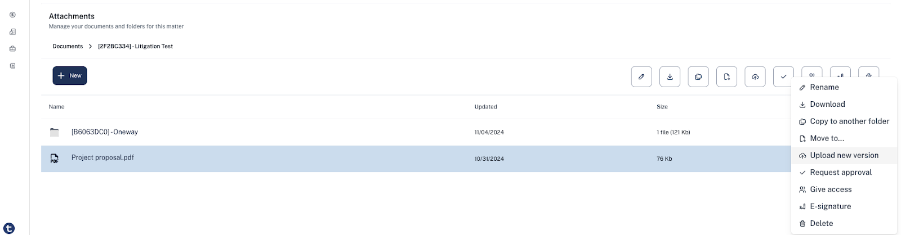The image size is (901, 235).
Task: Open the briefcase icon in left sidebar
Action: 12,49
